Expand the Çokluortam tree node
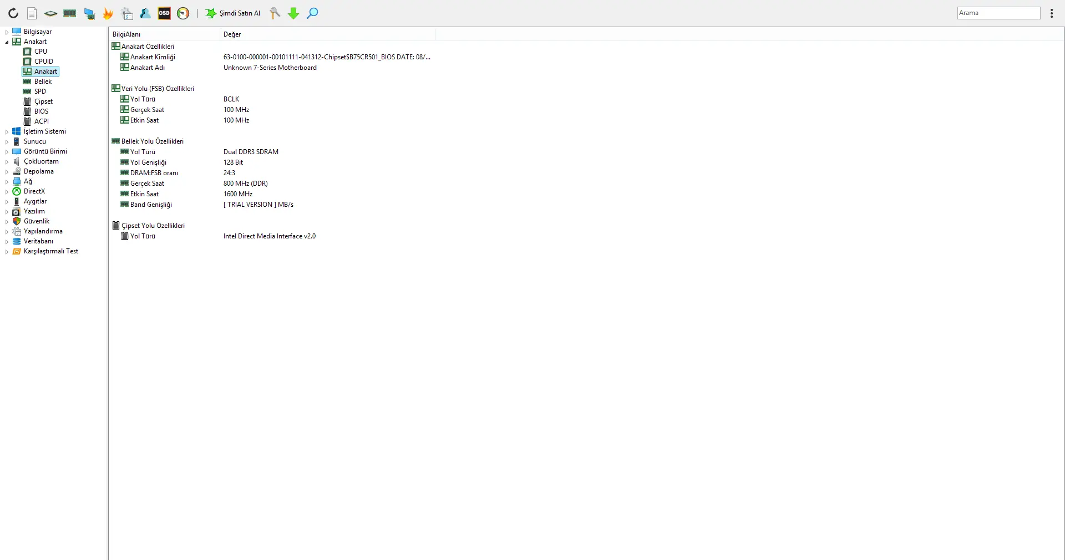Image resolution: width=1065 pixels, height=560 pixels. [x=7, y=162]
